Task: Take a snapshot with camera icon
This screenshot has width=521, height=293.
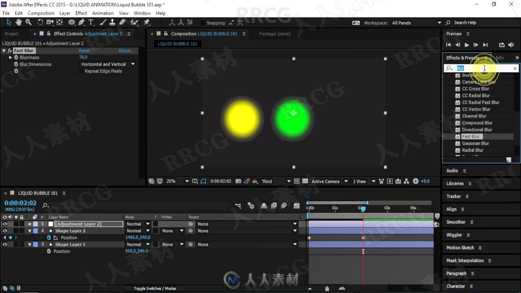Action: (x=238, y=181)
